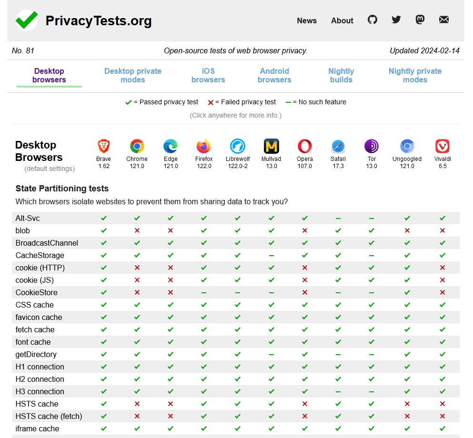Click the favicon cache row label

pos(39,317)
